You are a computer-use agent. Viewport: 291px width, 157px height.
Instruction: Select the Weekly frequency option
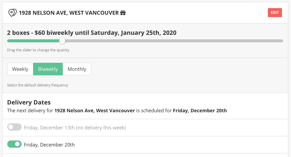pyautogui.click(x=20, y=69)
